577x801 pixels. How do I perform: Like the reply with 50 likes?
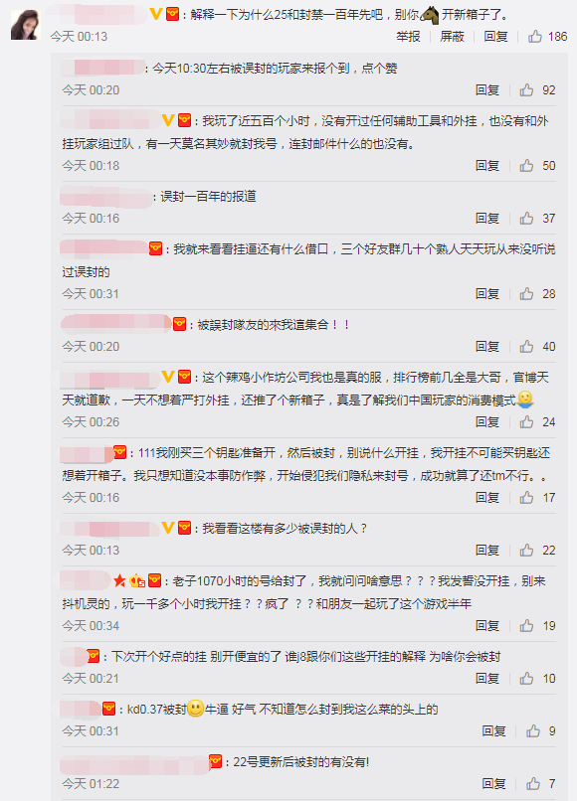tap(526, 166)
